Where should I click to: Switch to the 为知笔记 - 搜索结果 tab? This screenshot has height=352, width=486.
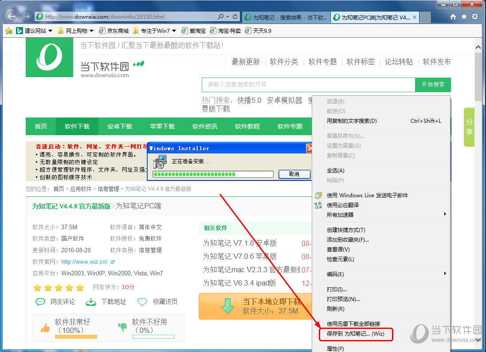click(x=286, y=17)
